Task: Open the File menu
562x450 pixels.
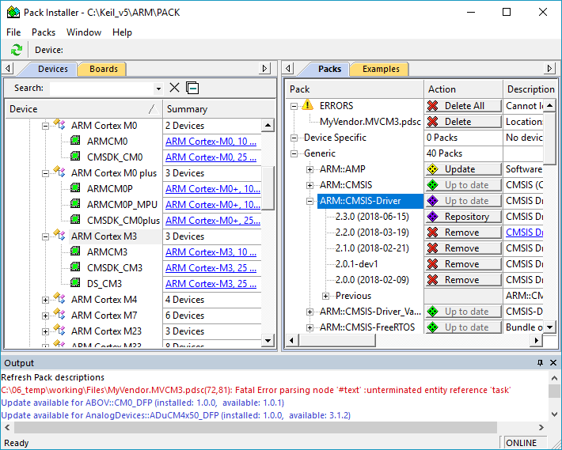Action: click(x=13, y=32)
